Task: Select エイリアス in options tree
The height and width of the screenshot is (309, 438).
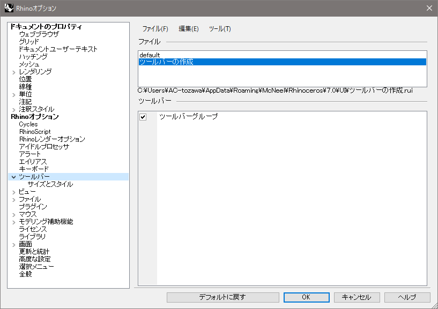Action: coord(33,162)
